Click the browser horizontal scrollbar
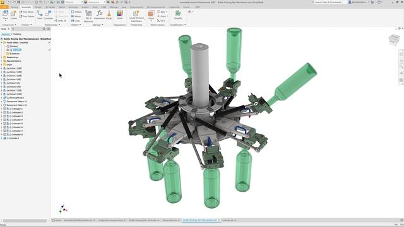The width and height of the screenshot is (404, 227). coord(25,221)
